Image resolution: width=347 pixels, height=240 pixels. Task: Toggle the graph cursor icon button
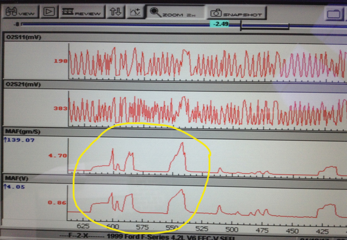pyautogui.click(x=135, y=13)
